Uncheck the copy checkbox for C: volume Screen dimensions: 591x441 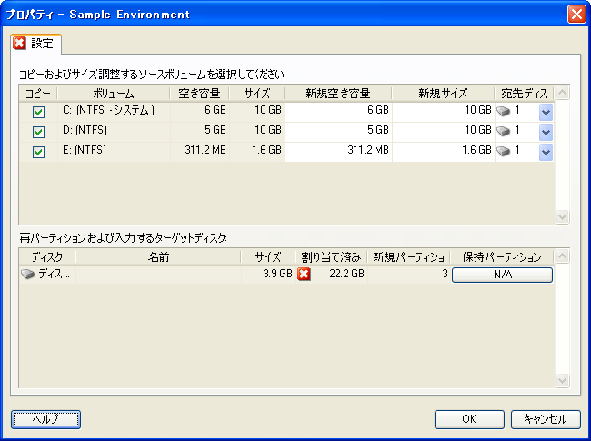pos(38,111)
